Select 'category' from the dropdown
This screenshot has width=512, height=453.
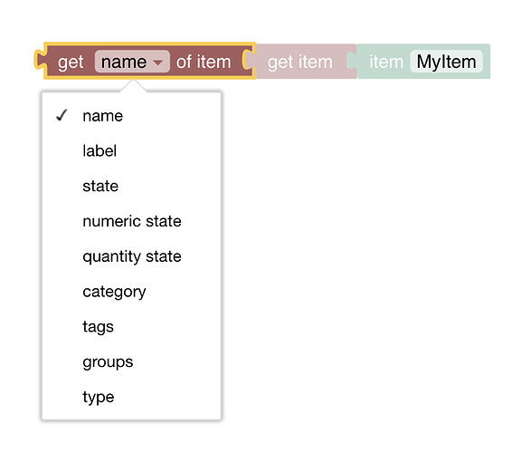pos(131,292)
